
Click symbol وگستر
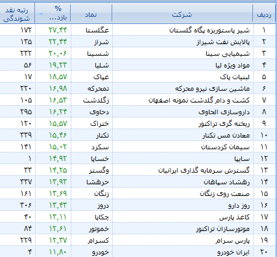[99, 170]
